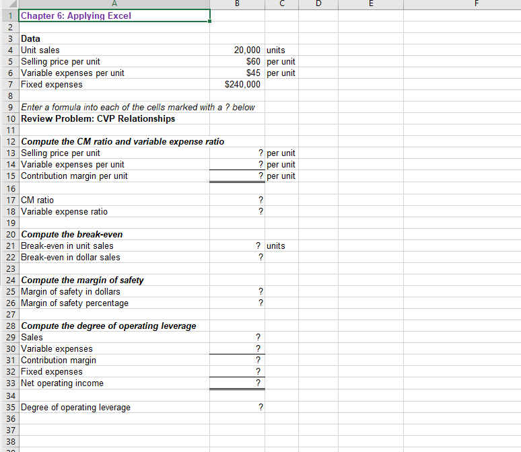Click the 'CM ratio' label cell
Screen dimensions: 521x452
114,200
